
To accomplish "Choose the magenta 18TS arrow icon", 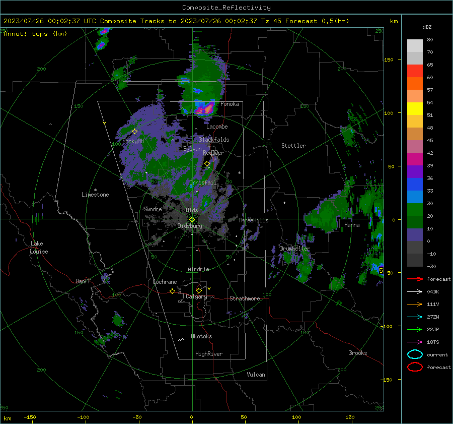I will pos(415,342).
